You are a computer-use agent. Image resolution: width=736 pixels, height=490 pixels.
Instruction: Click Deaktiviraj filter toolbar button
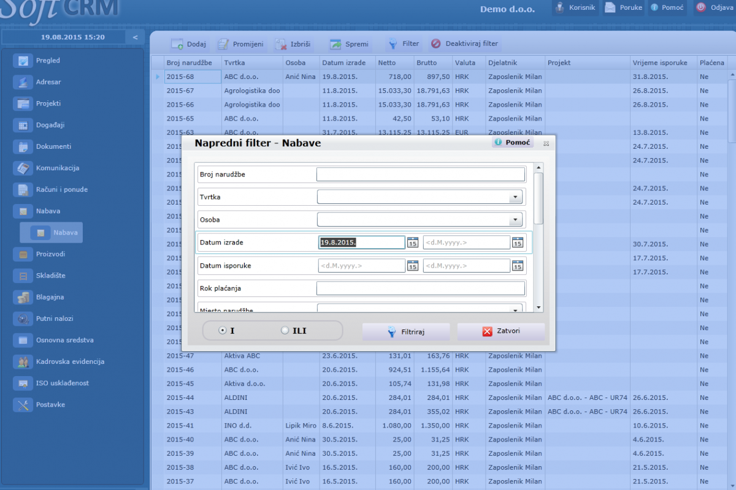coord(464,44)
